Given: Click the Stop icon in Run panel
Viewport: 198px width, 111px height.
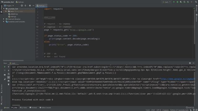Looking at the screenshot, I should [5, 70].
